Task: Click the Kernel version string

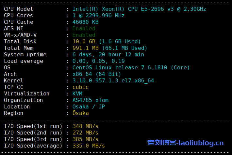Action: (x=113, y=80)
